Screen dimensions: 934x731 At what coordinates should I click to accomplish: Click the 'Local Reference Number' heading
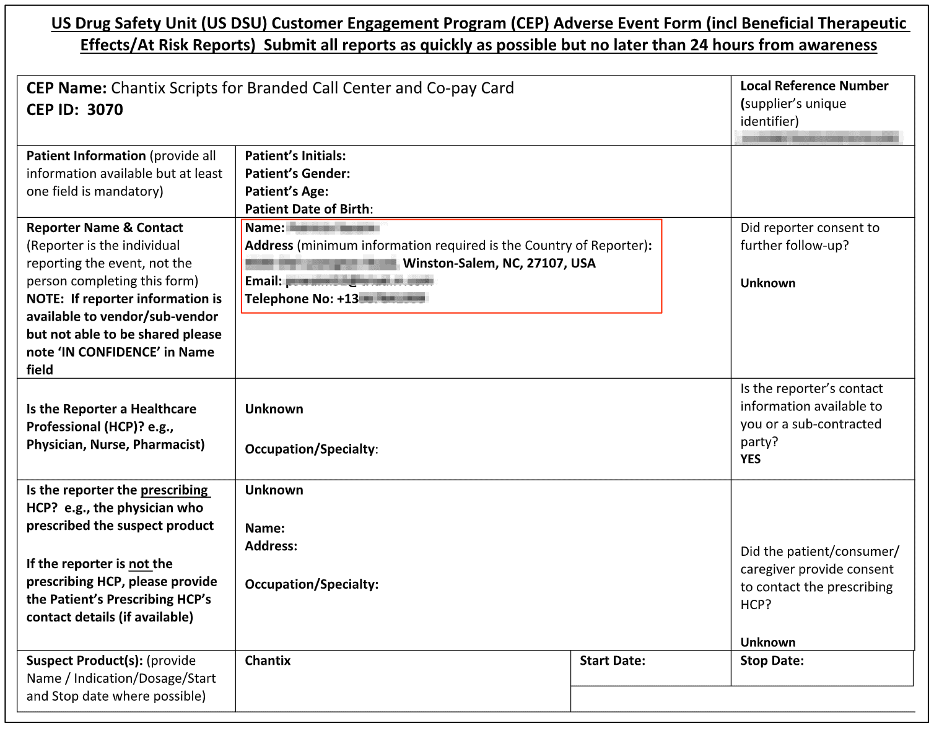coord(814,85)
